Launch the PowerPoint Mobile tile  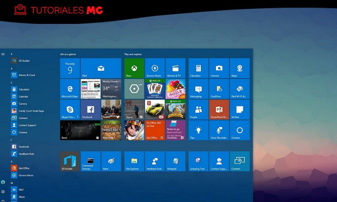coord(219,110)
